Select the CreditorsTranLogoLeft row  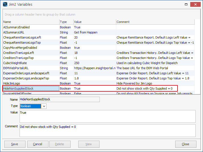click(x=99, y=53)
